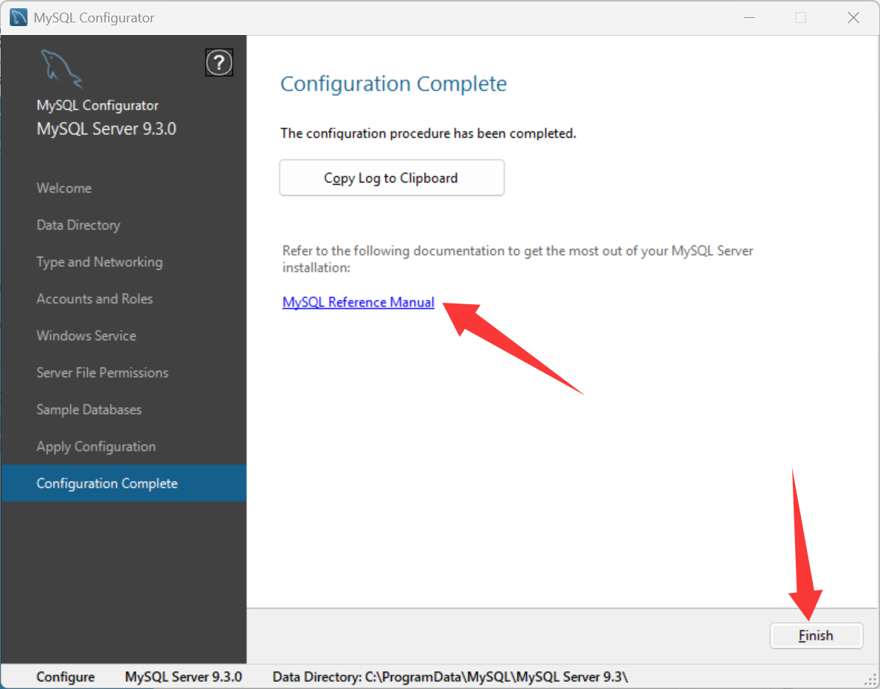Open the MySQL Reference Manual link
Viewport: 880px width, 689px height.
358,302
